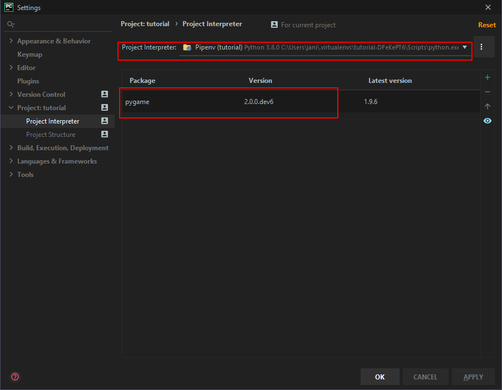This screenshot has height=390, width=502.
Task: Expand the Version Control section
Action: coord(11,94)
